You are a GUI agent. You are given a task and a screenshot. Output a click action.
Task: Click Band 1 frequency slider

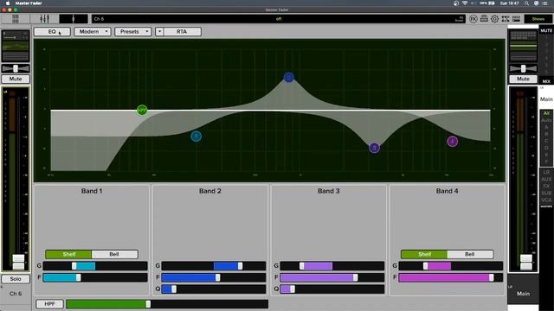point(95,277)
